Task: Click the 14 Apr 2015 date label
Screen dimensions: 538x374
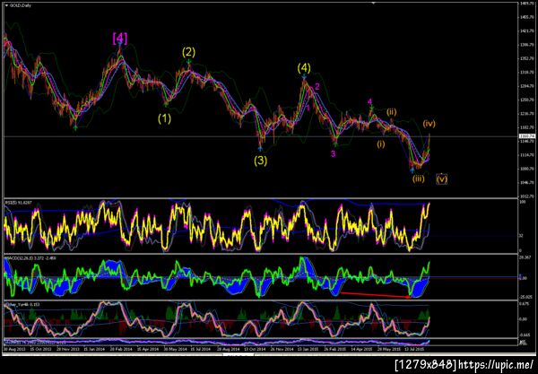Action: click(x=362, y=349)
